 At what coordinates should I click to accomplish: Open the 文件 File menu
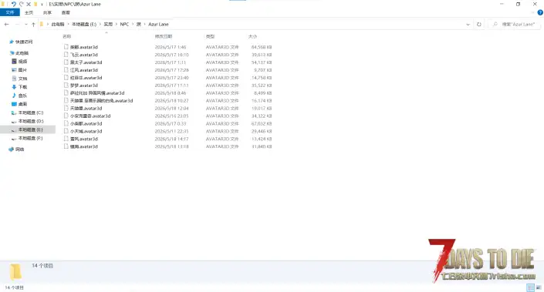coord(10,12)
